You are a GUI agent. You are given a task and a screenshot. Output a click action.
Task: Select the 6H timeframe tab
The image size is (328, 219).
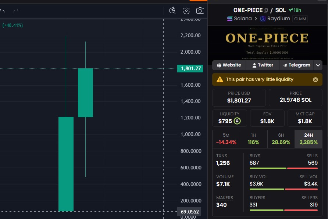(281, 139)
